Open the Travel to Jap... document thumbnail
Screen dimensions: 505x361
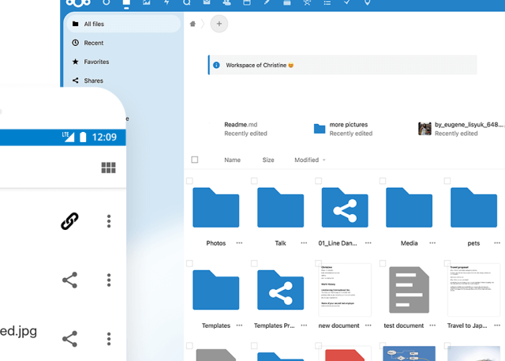pyautogui.click(x=473, y=290)
